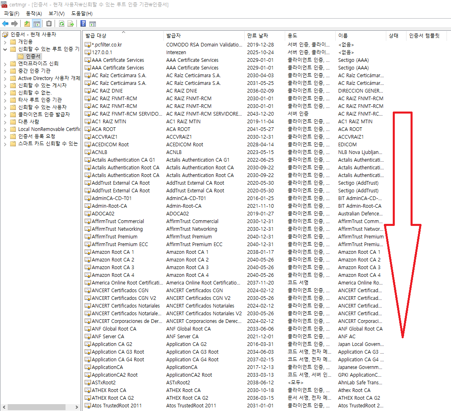Select the AC RAIZ DNIE certificate row

coord(234,91)
